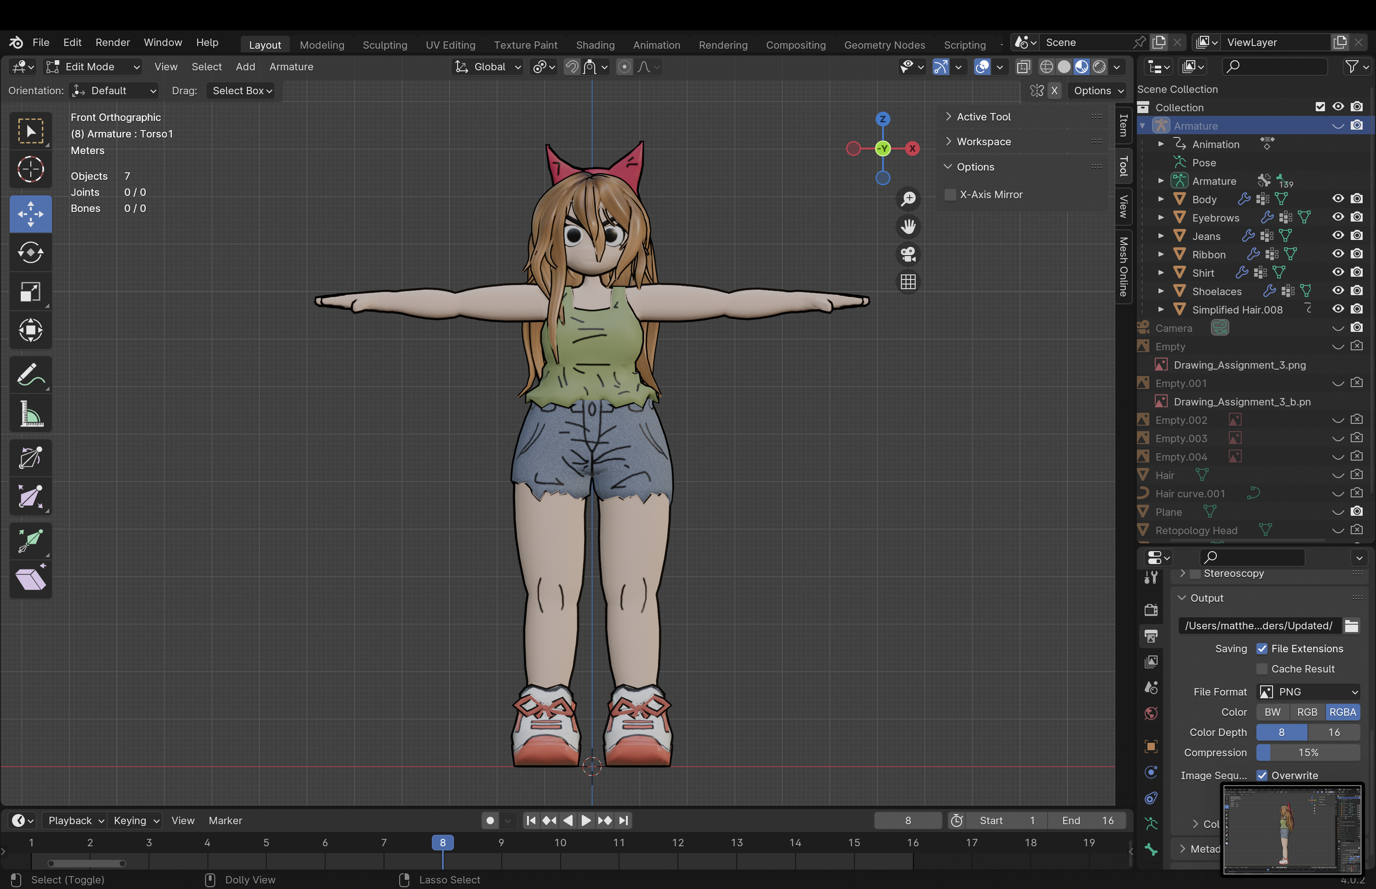Viewport: 1376px width, 889px height.
Task: Open the Edit Mode dropdown
Action: [94, 67]
